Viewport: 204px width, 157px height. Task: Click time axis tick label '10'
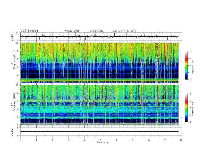pyautogui.click(x=181, y=140)
